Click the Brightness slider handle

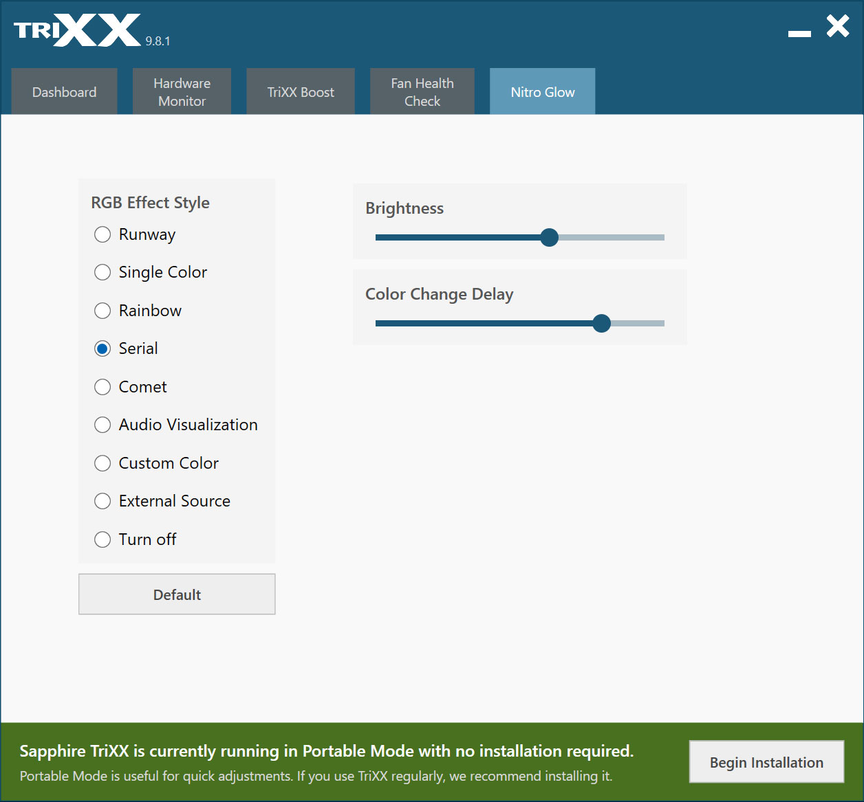click(x=549, y=238)
